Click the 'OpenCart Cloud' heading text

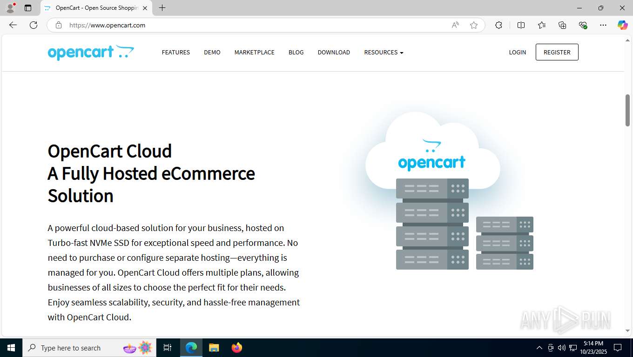tap(110, 152)
